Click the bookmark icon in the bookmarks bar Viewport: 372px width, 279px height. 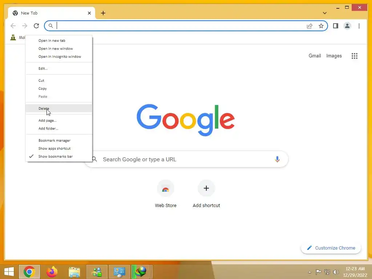pyautogui.click(x=13, y=37)
